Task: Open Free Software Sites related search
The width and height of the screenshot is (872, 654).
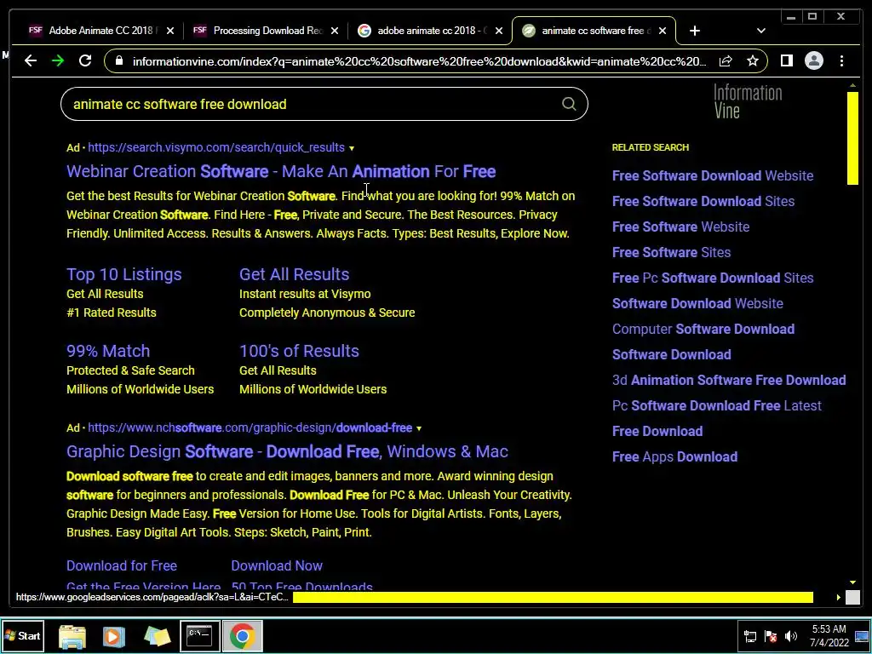Action: pyautogui.click(x=671, y=252)
